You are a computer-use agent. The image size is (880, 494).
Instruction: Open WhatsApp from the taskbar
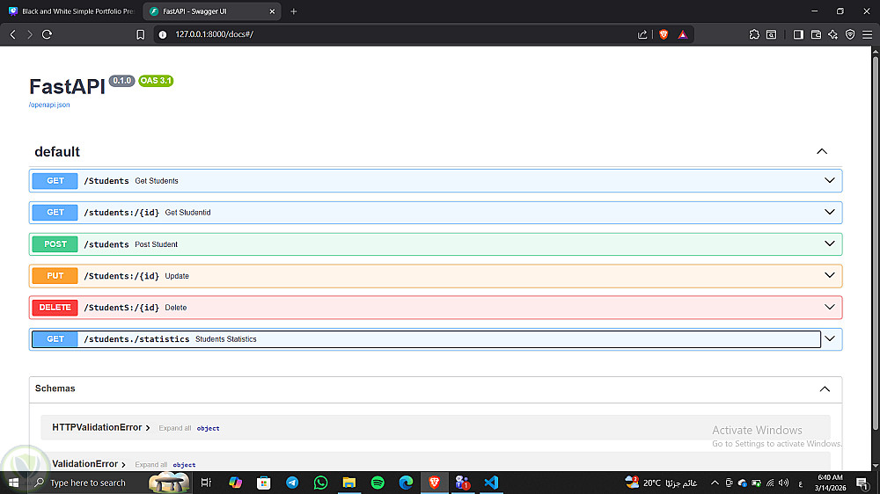(320, 483)
